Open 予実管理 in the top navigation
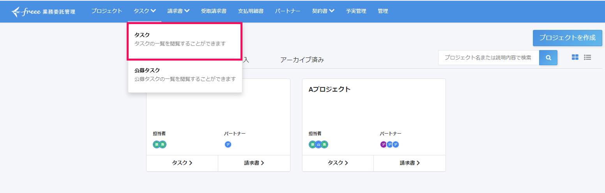605x193 pixels. tap(356, 11)
